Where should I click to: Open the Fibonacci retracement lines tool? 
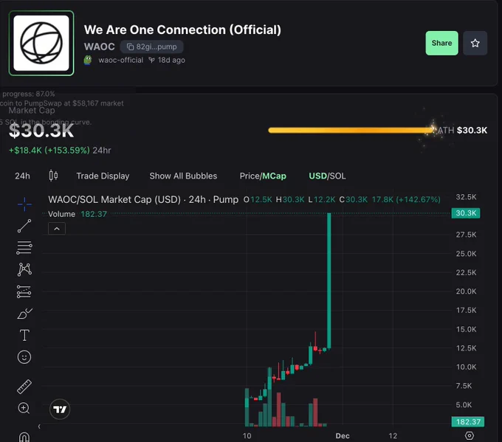click(24, 248)
